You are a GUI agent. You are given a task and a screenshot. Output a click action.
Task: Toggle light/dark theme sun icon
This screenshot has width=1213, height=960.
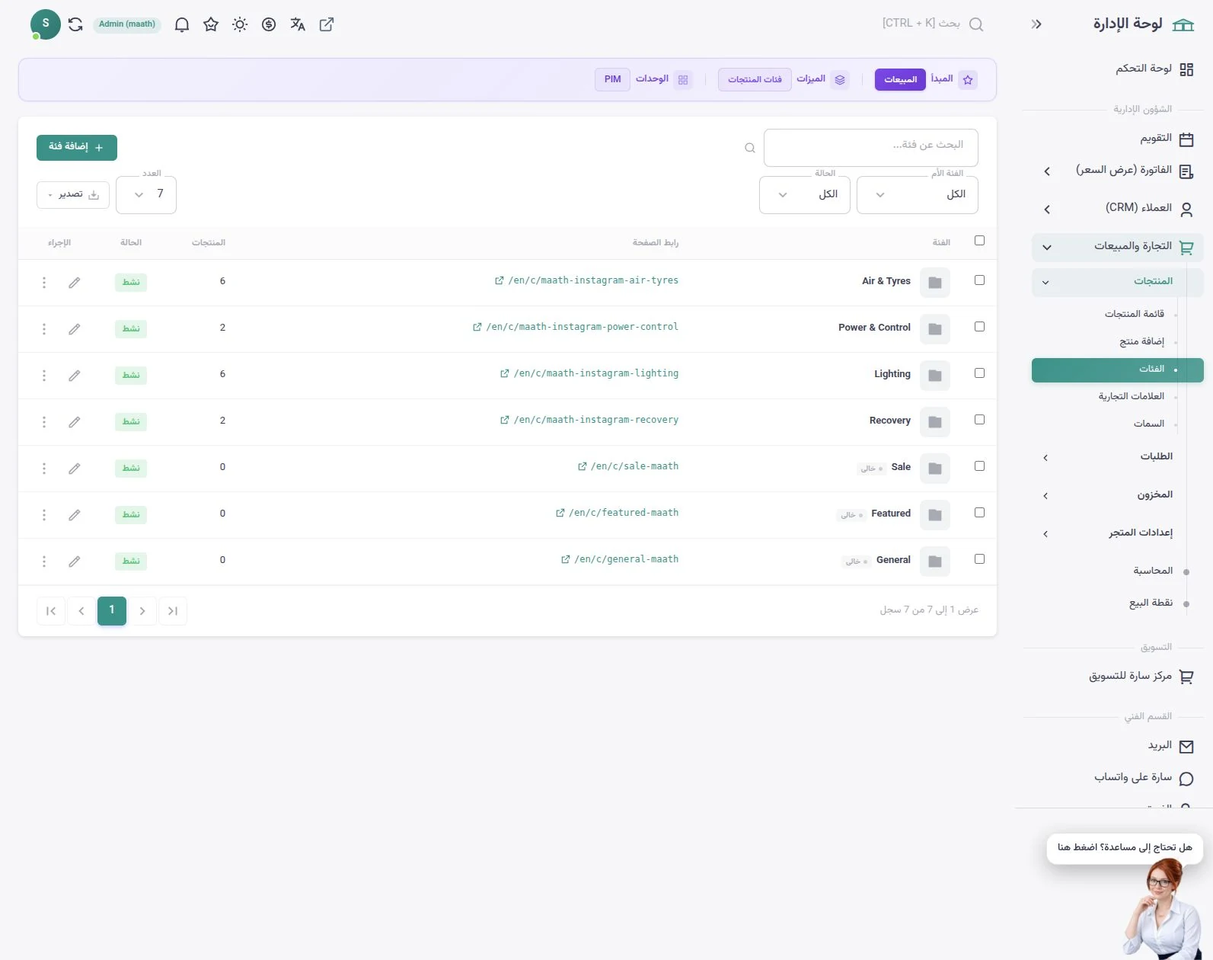[x=240, y=24]
